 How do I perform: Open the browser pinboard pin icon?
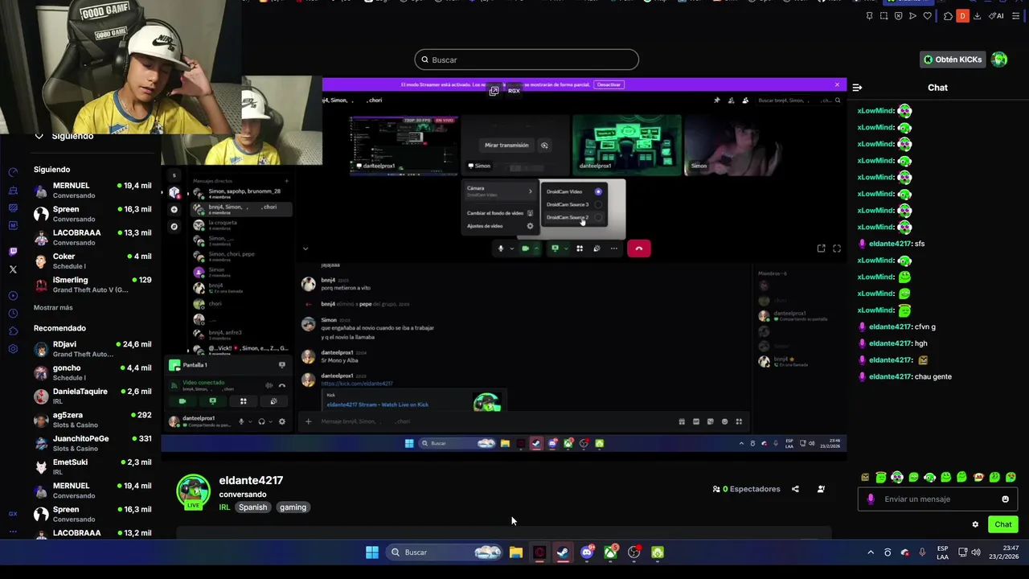pyautogui.click(x=869, y=16)
